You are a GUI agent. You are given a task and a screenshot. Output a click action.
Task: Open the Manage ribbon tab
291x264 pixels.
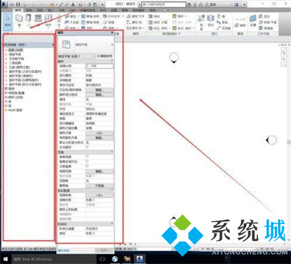point(125,10)
